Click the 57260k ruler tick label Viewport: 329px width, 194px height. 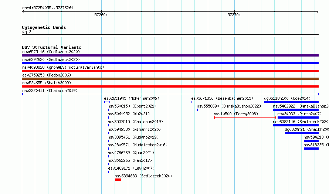click(x=101, y=15)
